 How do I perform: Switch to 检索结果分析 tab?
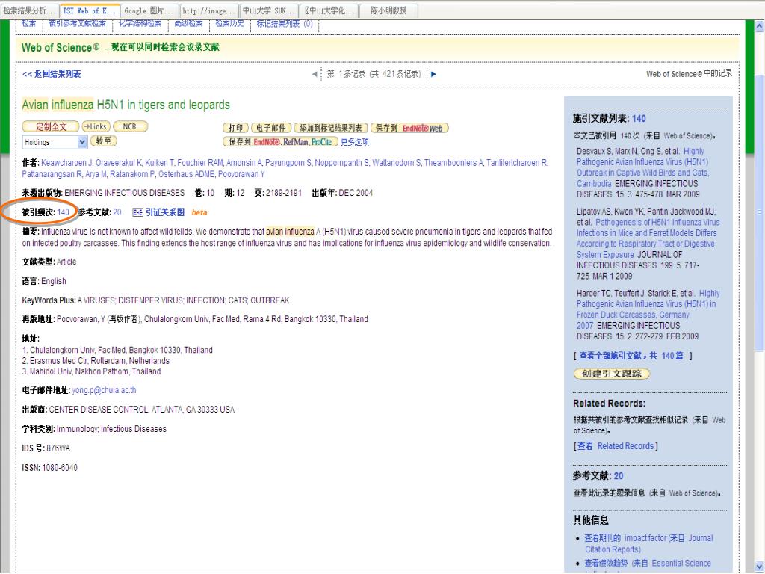click(30, 10)
